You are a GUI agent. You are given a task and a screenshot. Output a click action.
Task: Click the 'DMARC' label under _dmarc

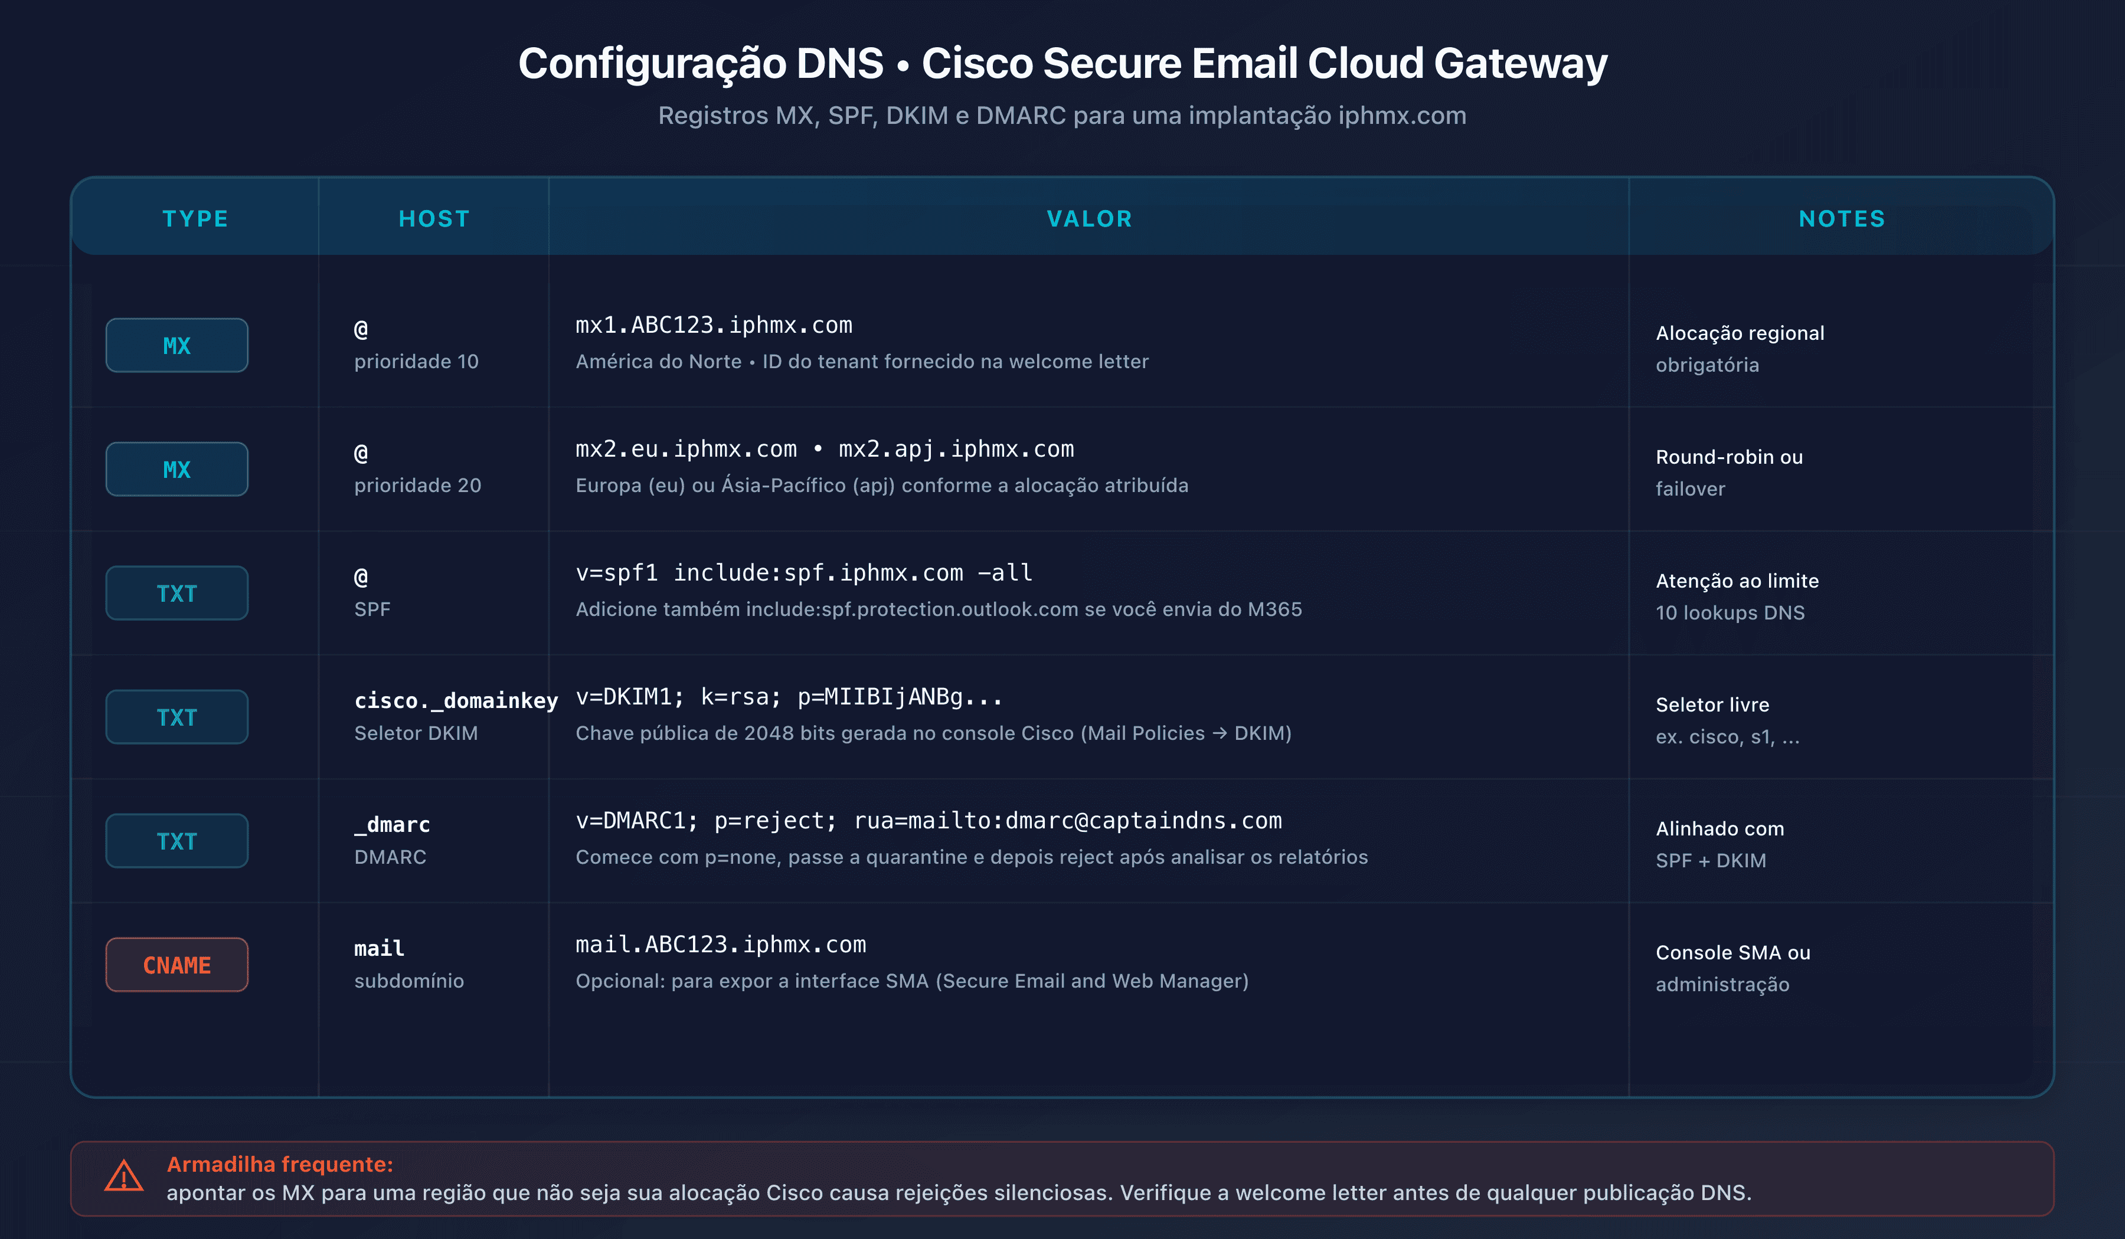[x=390, y=857]
